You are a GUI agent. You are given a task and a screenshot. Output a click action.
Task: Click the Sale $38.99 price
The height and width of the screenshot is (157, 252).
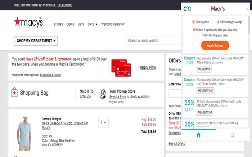tap(149, 125)
